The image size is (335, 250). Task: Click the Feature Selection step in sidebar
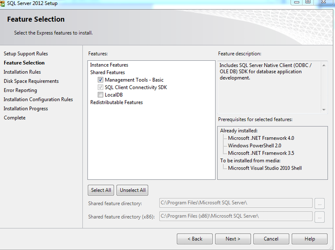[24, 63]
